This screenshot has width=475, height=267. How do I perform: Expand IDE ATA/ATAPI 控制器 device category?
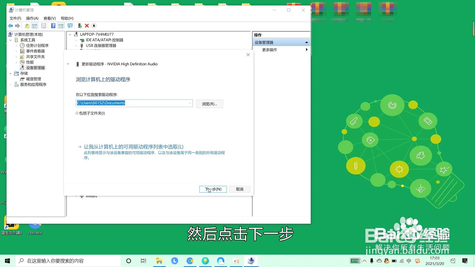point(76,40)
